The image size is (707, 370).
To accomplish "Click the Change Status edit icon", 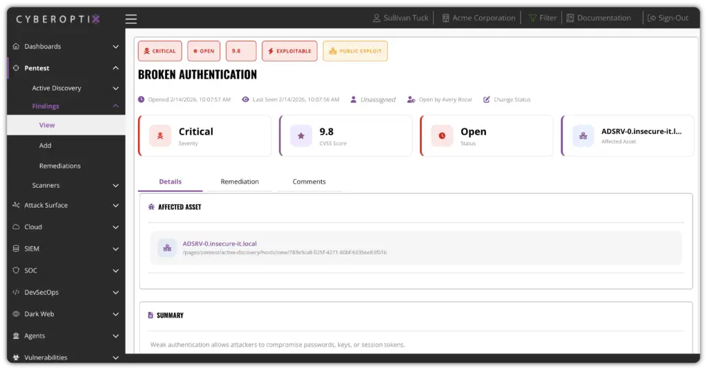I will tap(487, 99).
